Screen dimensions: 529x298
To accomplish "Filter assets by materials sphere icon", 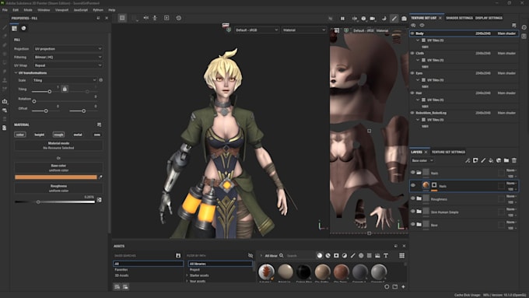I will click(320, 256).
